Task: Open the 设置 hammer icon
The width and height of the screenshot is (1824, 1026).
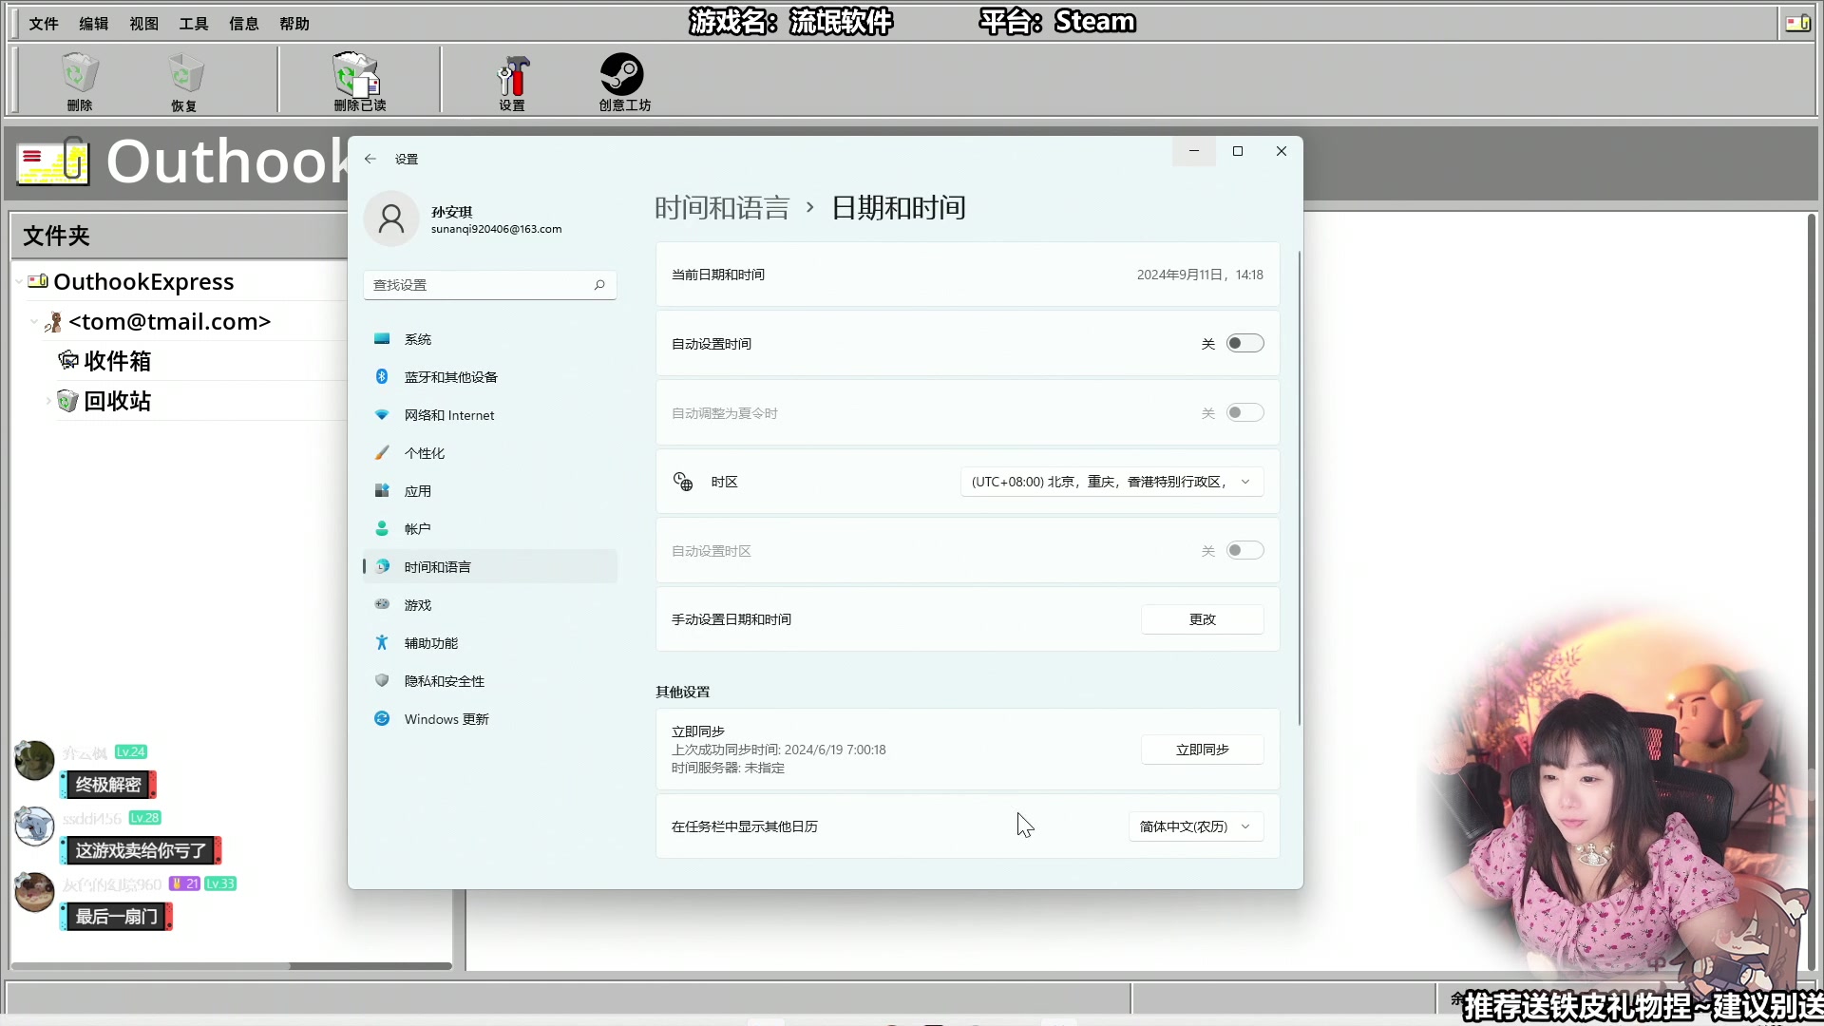Action: [512, 81]
